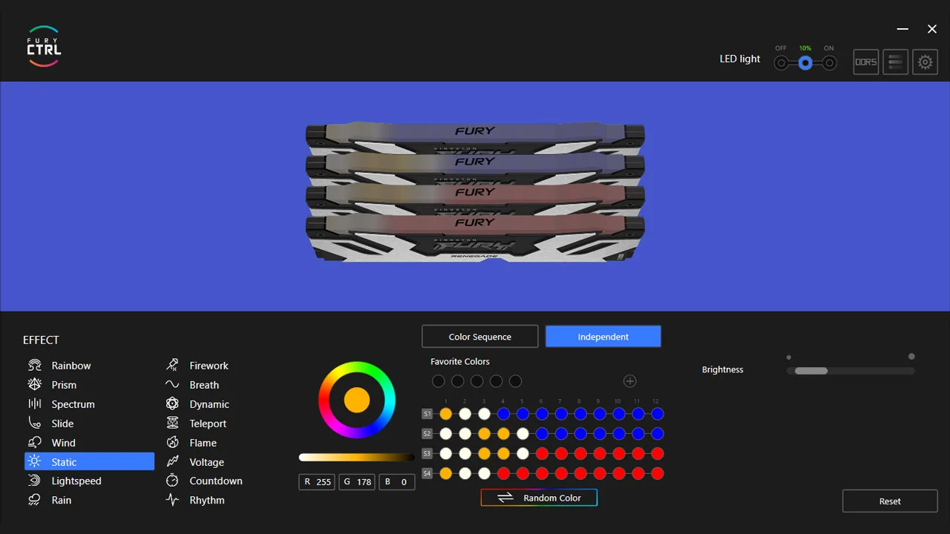Click the R value input field

pyautogui.click(x=317, y=482)
